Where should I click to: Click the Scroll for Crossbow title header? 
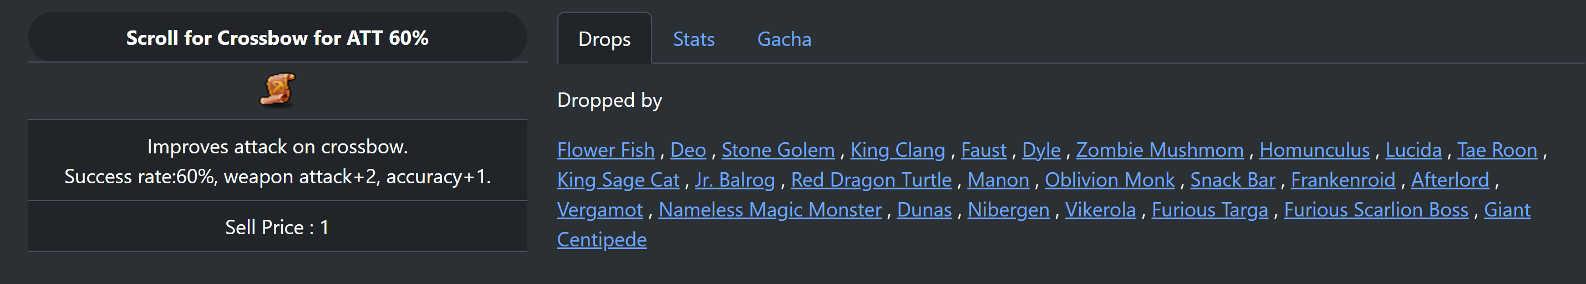pos(277,38)
